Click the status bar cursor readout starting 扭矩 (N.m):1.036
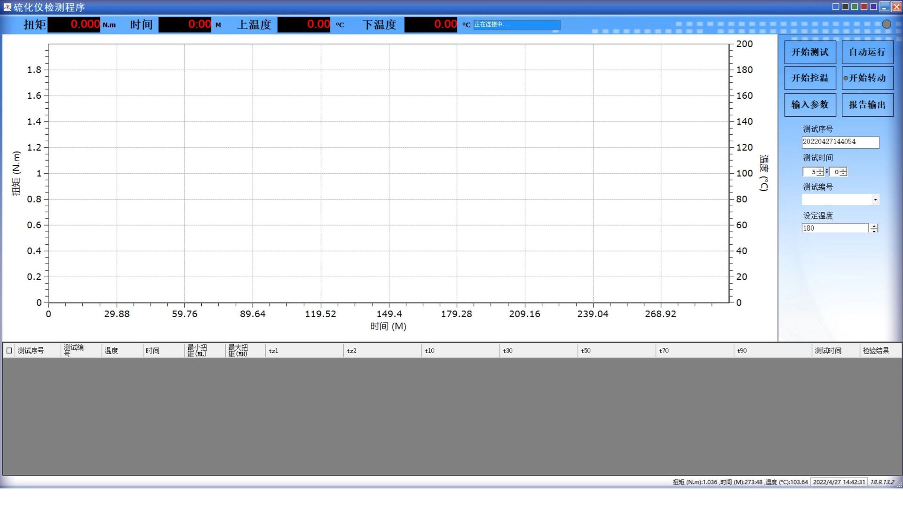This screenshot has height=507, width=903. [740, 482]
